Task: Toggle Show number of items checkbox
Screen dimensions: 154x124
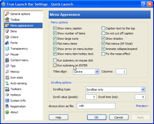Action: point(55,33)
